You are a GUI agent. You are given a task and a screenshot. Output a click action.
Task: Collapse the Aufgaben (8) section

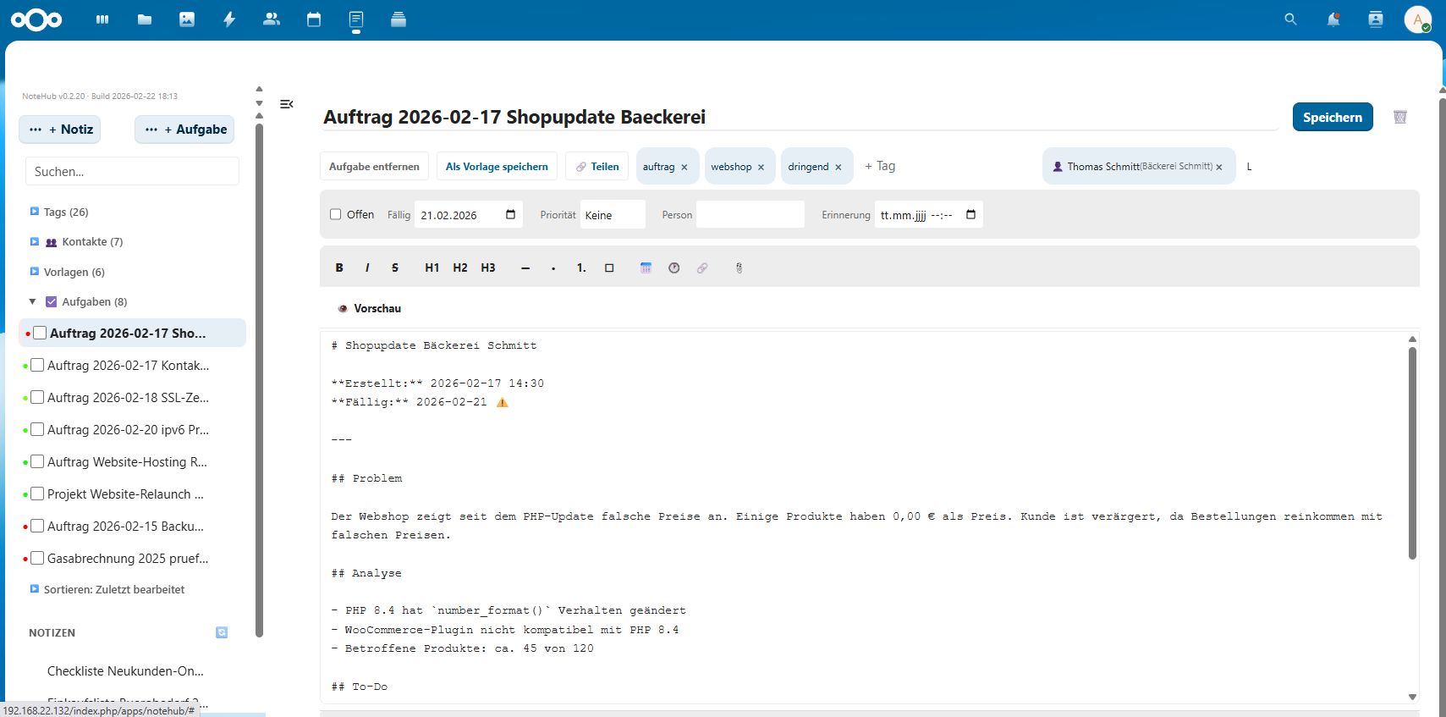pyautogui.click(x=33, y=301)
